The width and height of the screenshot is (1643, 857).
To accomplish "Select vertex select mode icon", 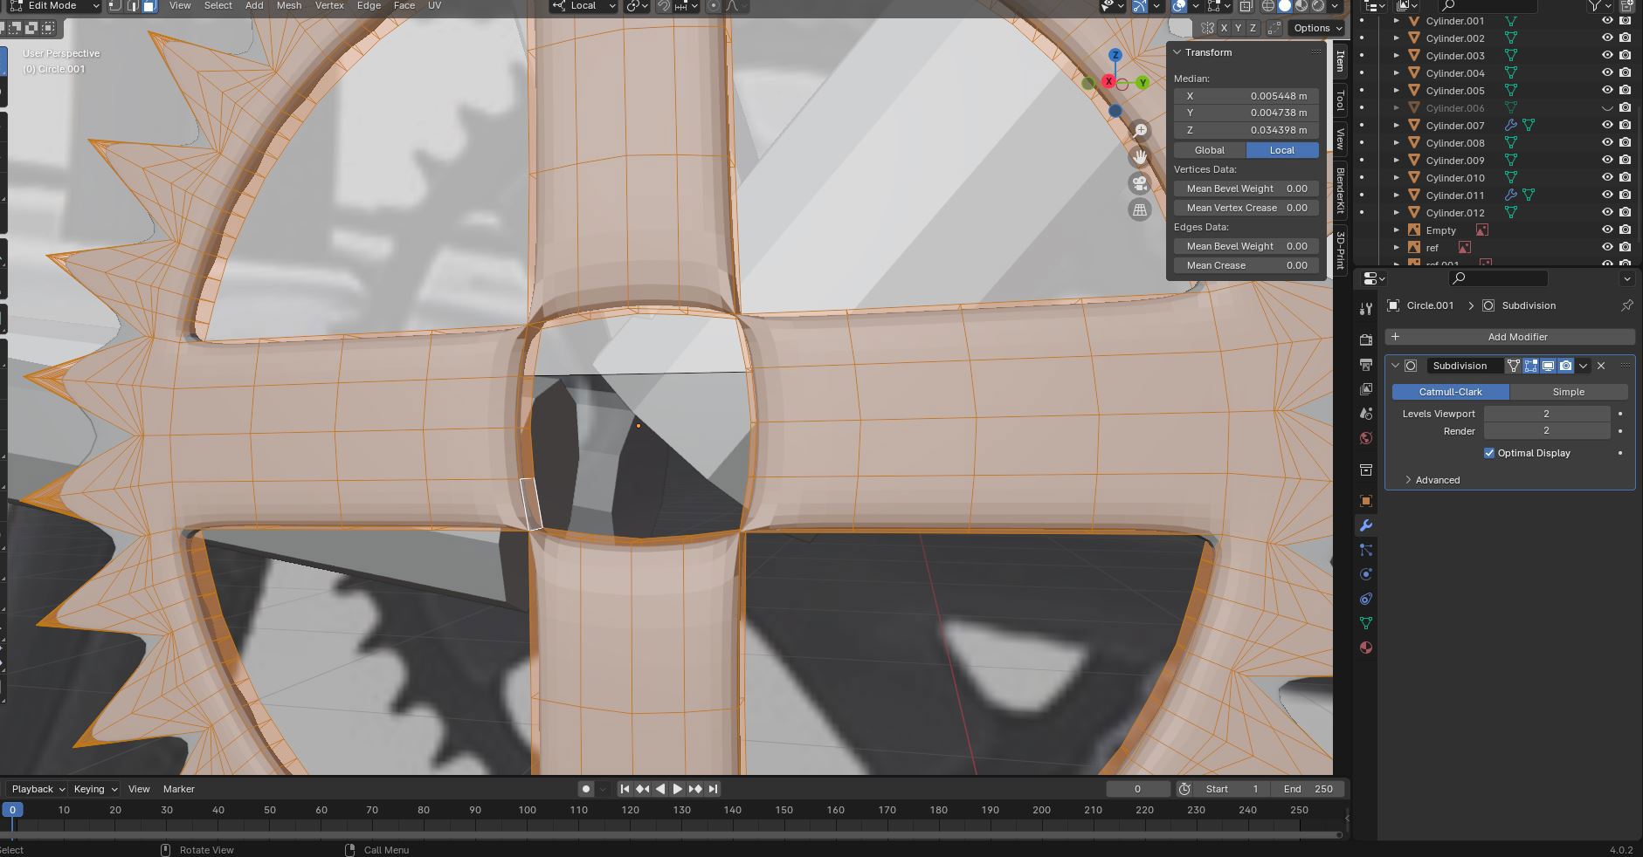I will (x=115, y=5).
